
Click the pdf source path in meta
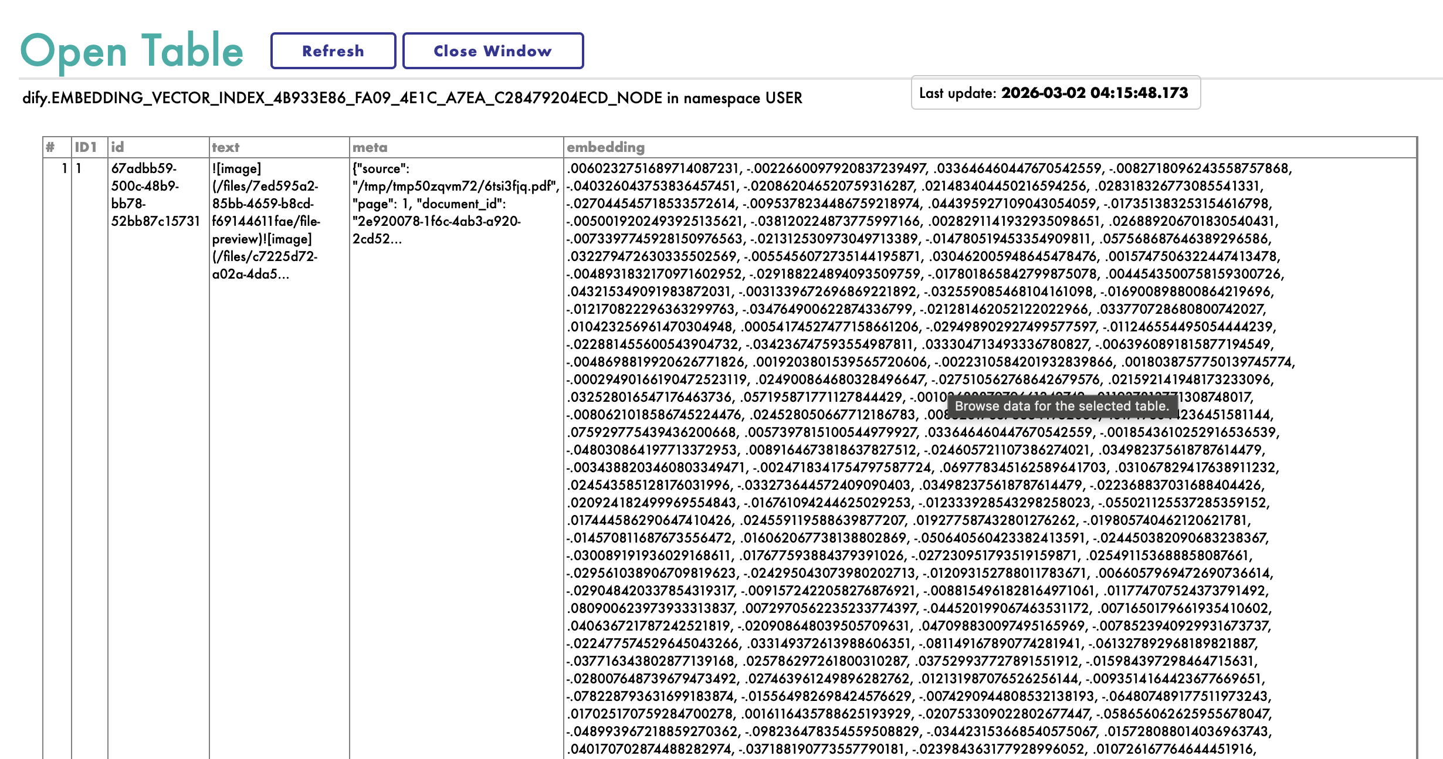(455, 187)
